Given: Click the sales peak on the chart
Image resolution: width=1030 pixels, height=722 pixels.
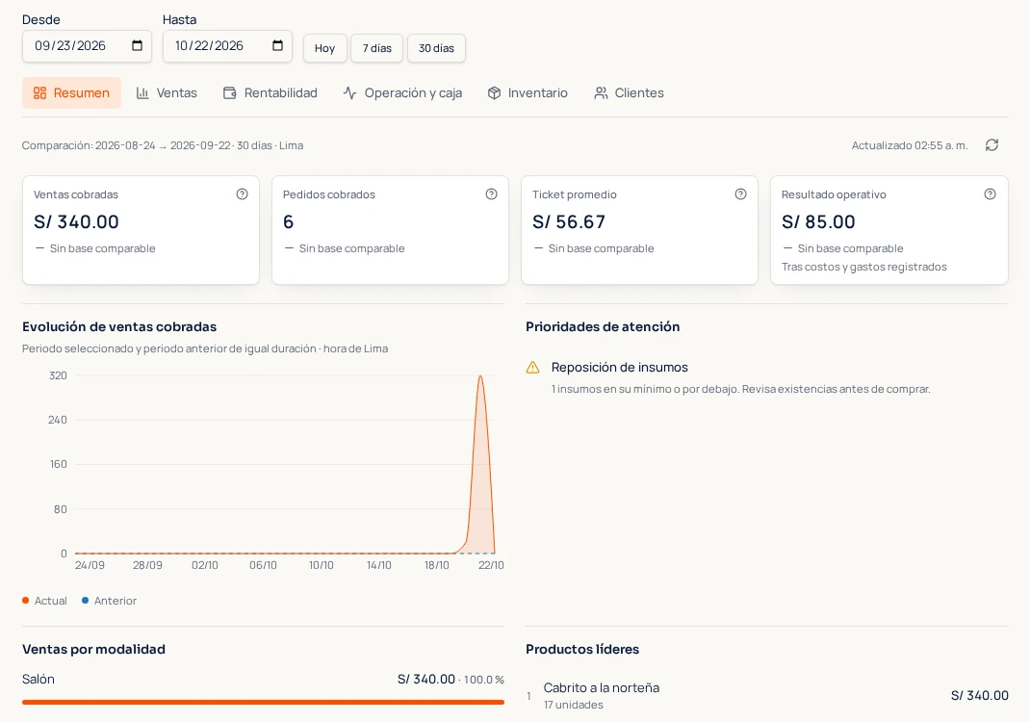Looking at the screenshot, I should click(481, 377).
